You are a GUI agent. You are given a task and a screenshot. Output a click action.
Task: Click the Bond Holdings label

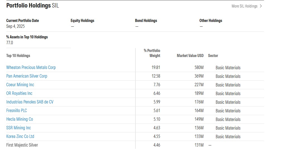(x=146, y=21)
